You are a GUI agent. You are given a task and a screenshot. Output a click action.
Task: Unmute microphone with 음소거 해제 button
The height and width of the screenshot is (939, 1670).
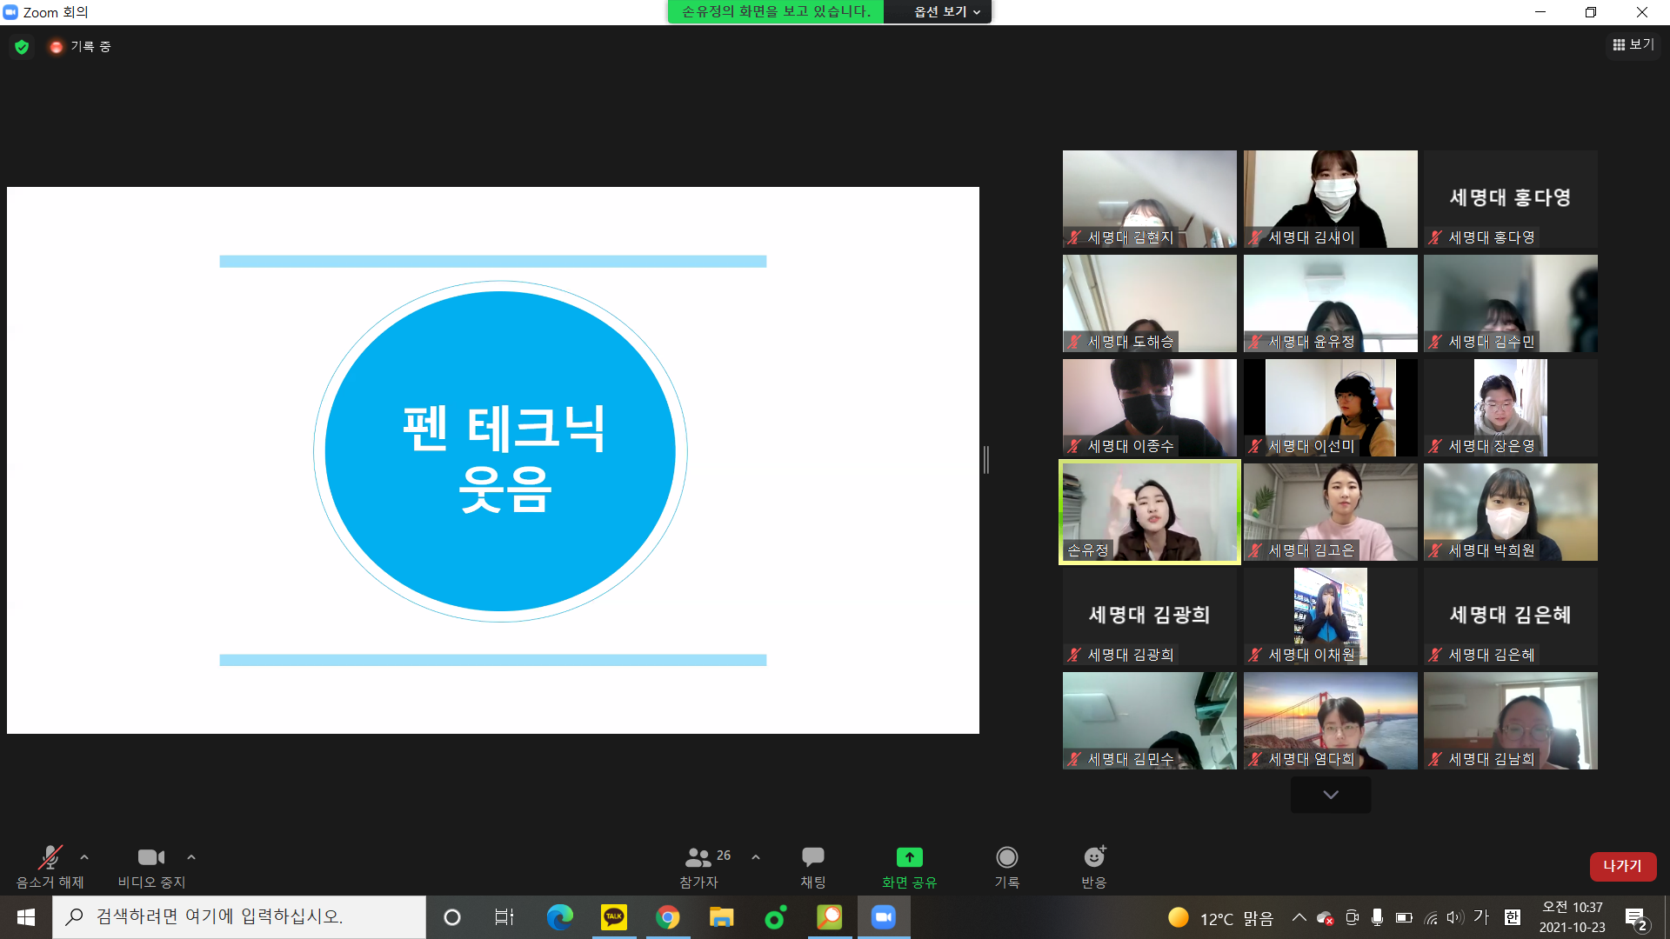(x=50, y=867)
